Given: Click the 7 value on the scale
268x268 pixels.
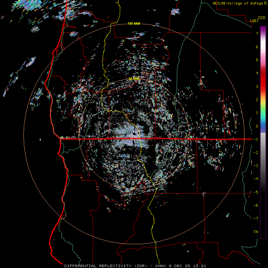Looking at the screenshot, I should point(257,33).
